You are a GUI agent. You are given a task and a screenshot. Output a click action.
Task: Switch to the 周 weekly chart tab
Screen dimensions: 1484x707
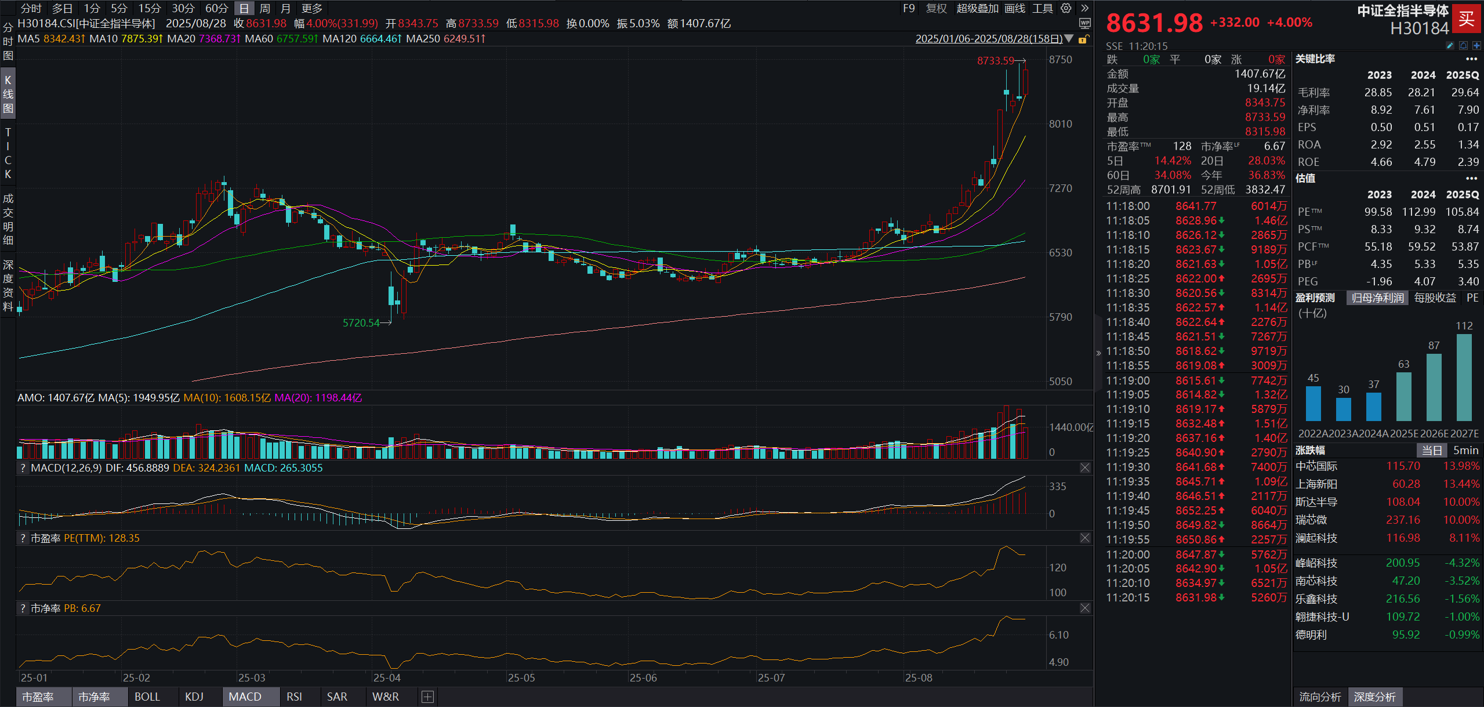tap(264, 8)
